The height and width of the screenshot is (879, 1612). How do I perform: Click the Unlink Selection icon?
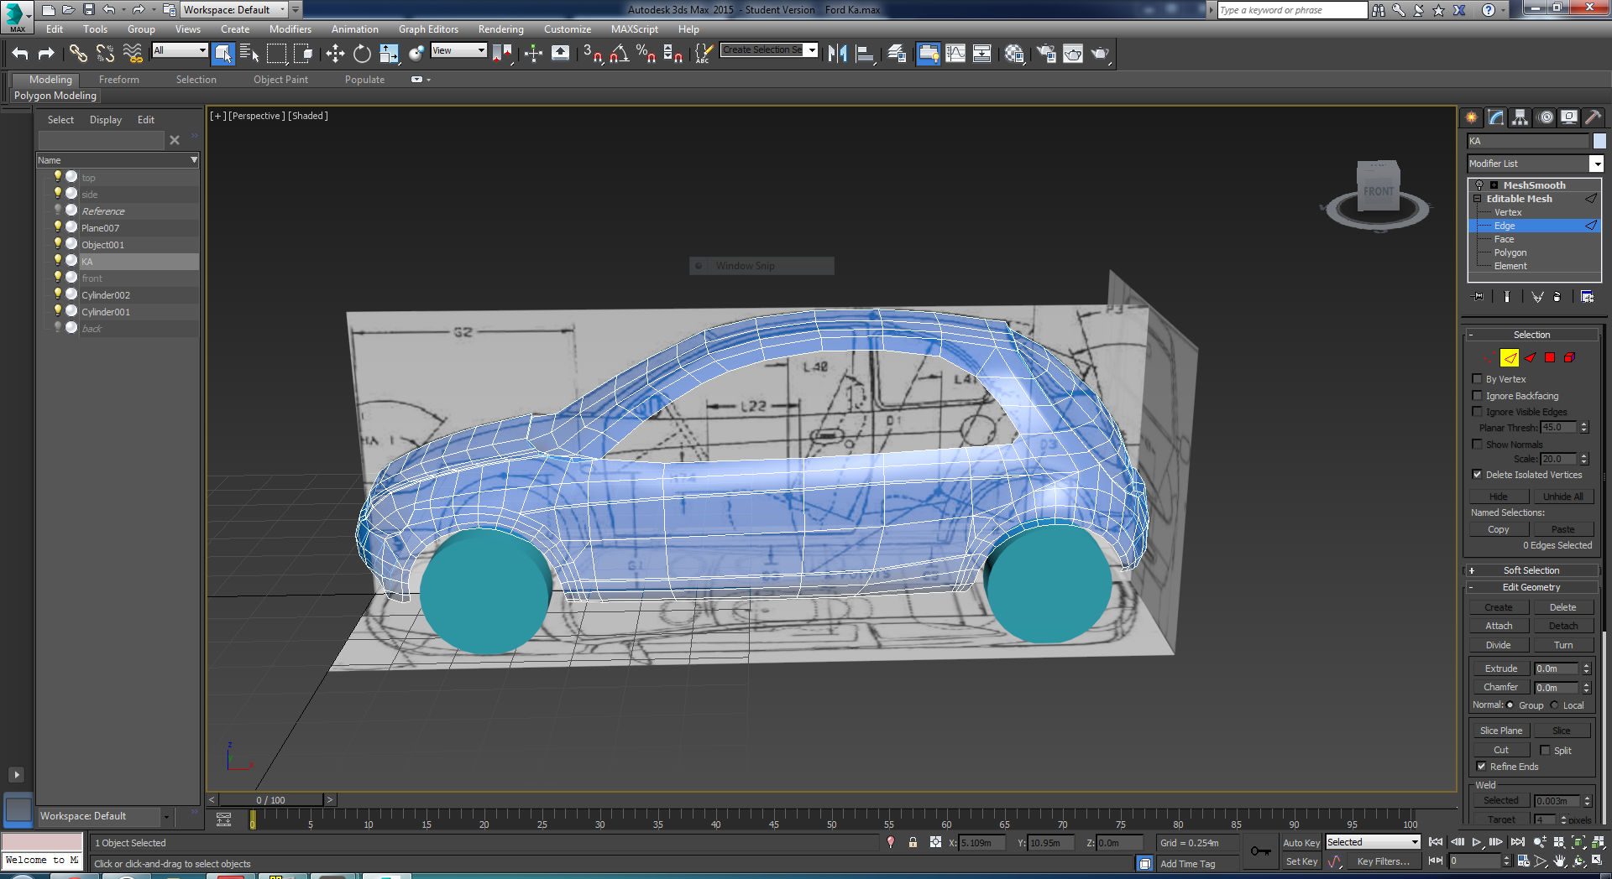click(x=105, y=54)
